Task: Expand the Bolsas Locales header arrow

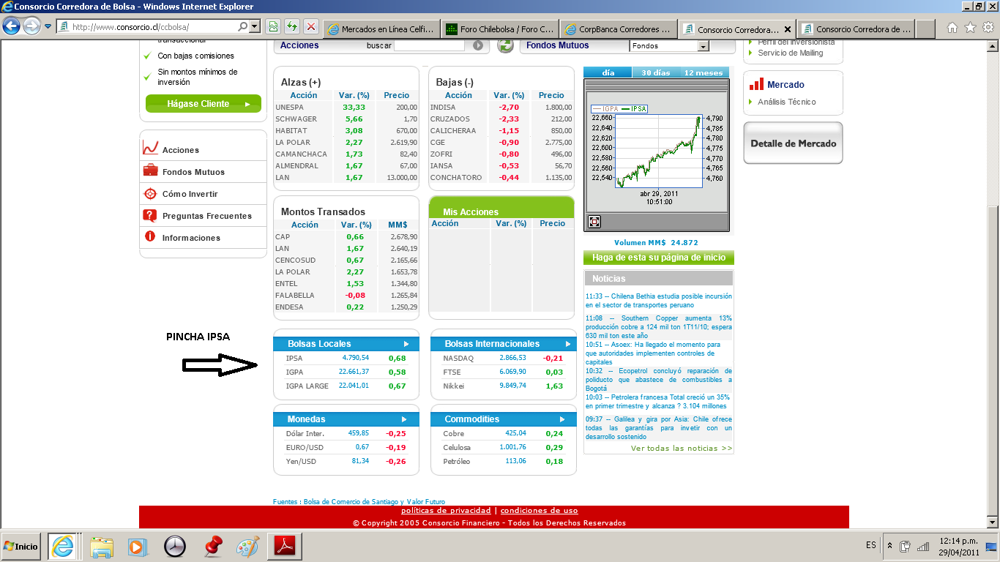Action: pos(406,344)
